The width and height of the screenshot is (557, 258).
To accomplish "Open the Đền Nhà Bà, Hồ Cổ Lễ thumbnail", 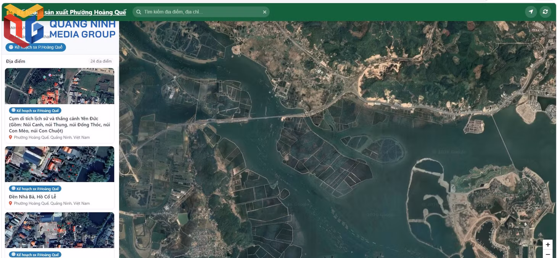I will 60,164.
